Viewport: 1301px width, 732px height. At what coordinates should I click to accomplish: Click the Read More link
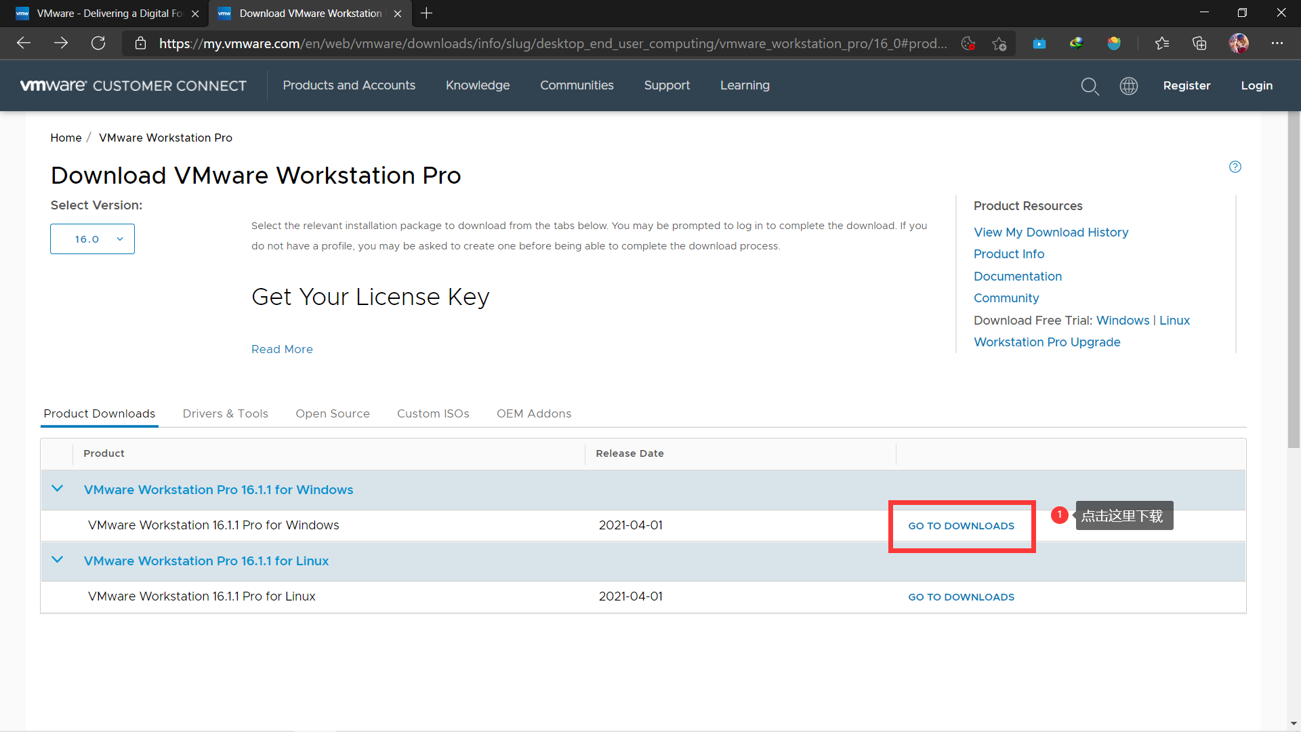tap(282, 349)
